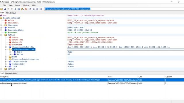The height and width of the screenshot is (103, 184).
Task: Sort by the Column column header
Action: 174,77
